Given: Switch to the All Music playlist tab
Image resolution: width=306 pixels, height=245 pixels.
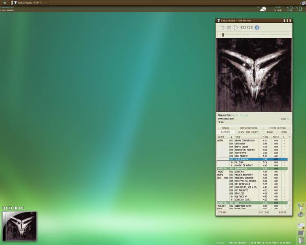Looking at the screenshot, I should (225, 132).
